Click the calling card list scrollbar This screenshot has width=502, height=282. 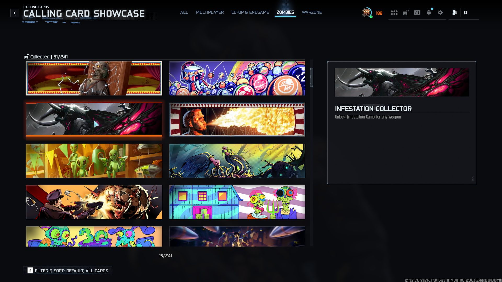pyautogui.click(x=311, y=77)
